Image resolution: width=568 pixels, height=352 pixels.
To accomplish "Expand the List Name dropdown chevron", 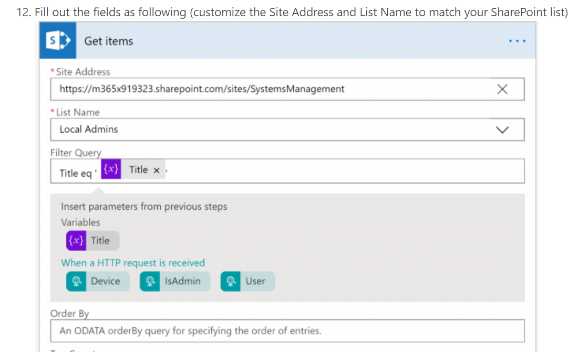I will coord(502,130).
